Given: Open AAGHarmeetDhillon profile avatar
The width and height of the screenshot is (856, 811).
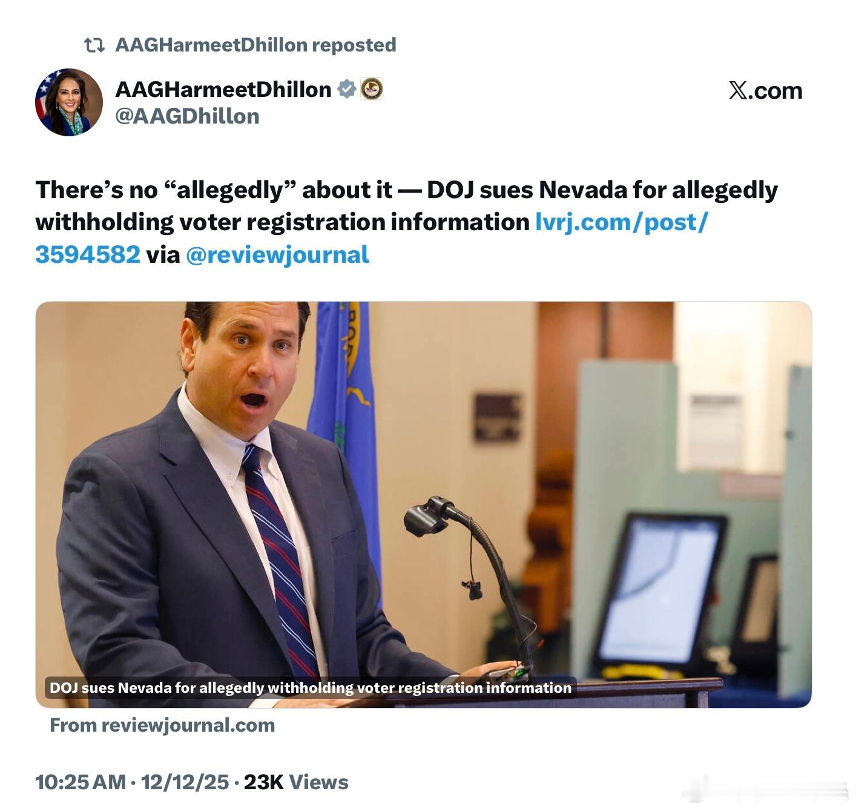Looking at the screenshot, I should [69, 102].
